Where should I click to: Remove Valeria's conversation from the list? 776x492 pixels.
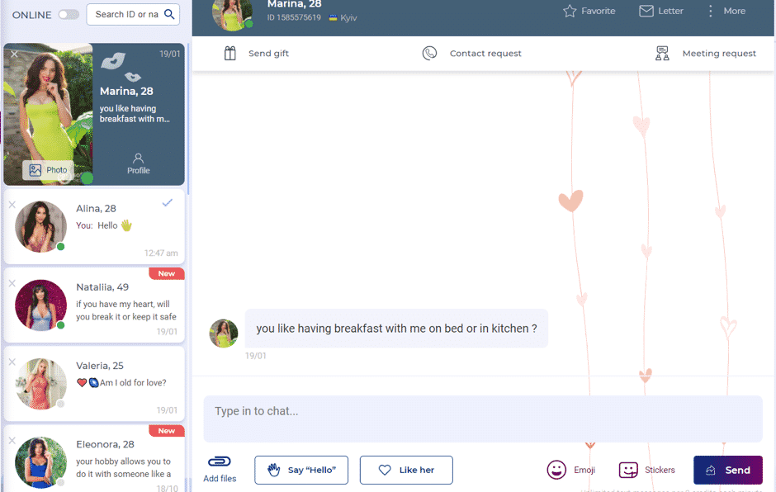point(12,362)
